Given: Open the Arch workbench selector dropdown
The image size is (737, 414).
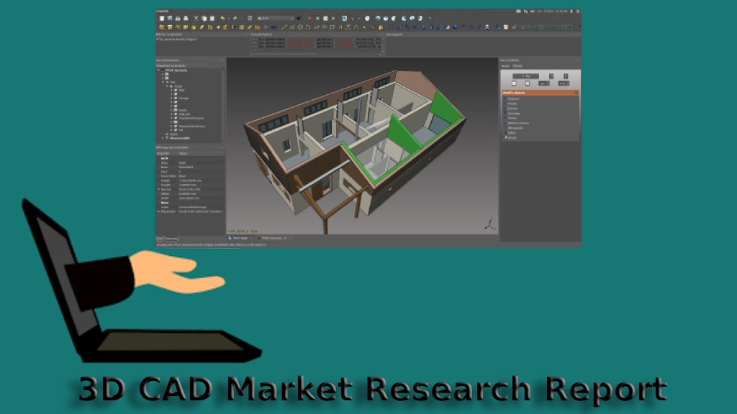Looking at the screenshot, I should pyautogui.click(x=276, y=18).
